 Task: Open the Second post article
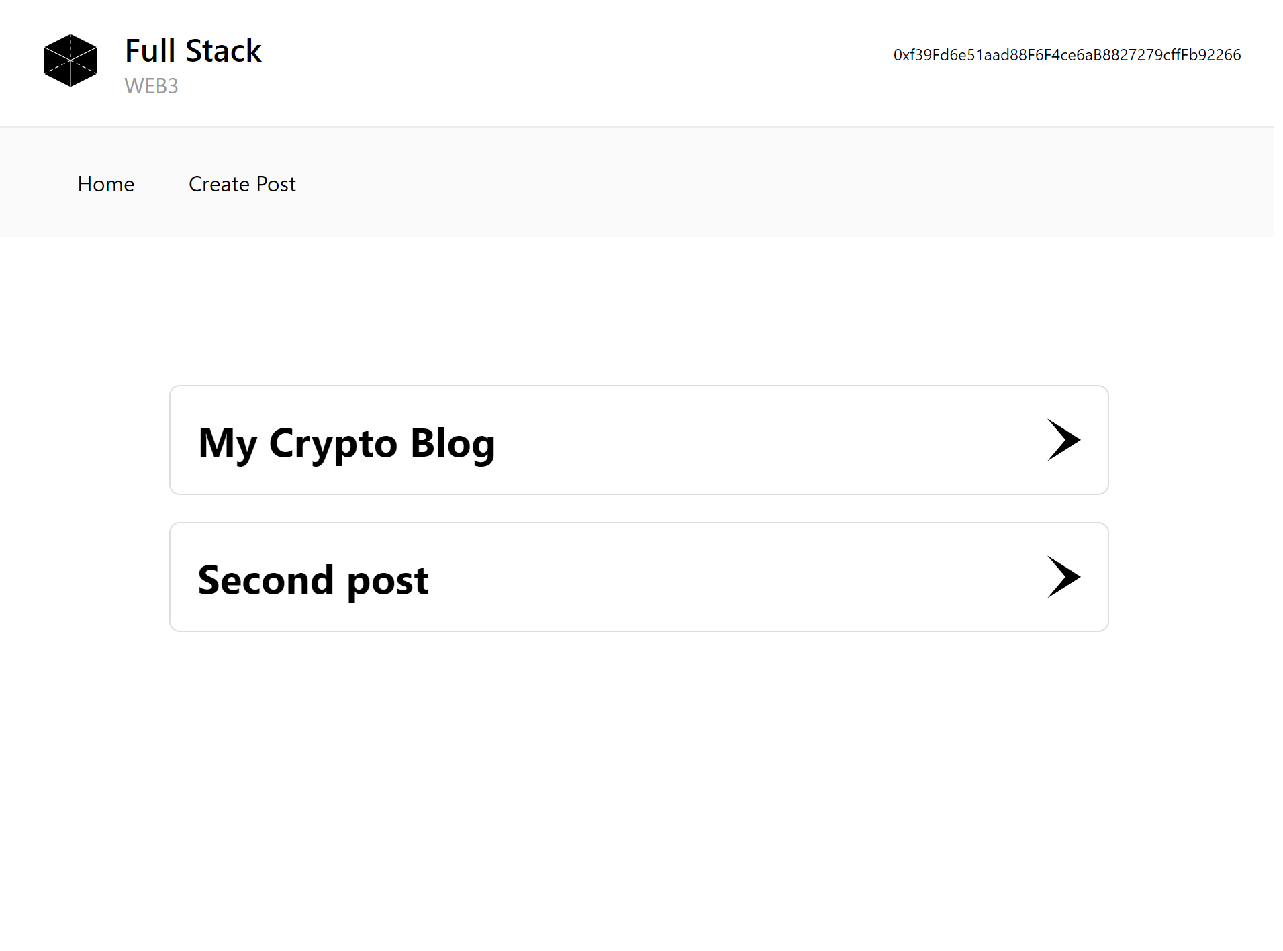point(638,576)
